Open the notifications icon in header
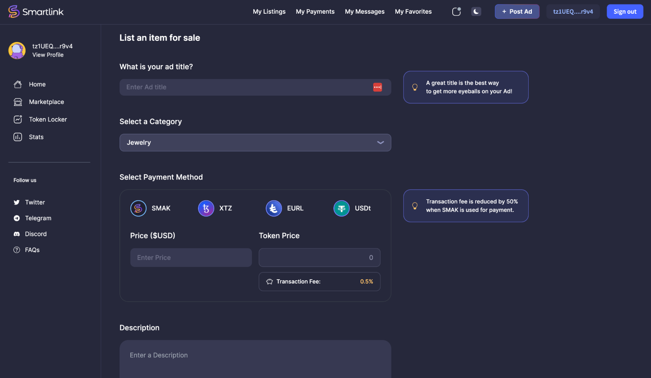 coord(456,11)
